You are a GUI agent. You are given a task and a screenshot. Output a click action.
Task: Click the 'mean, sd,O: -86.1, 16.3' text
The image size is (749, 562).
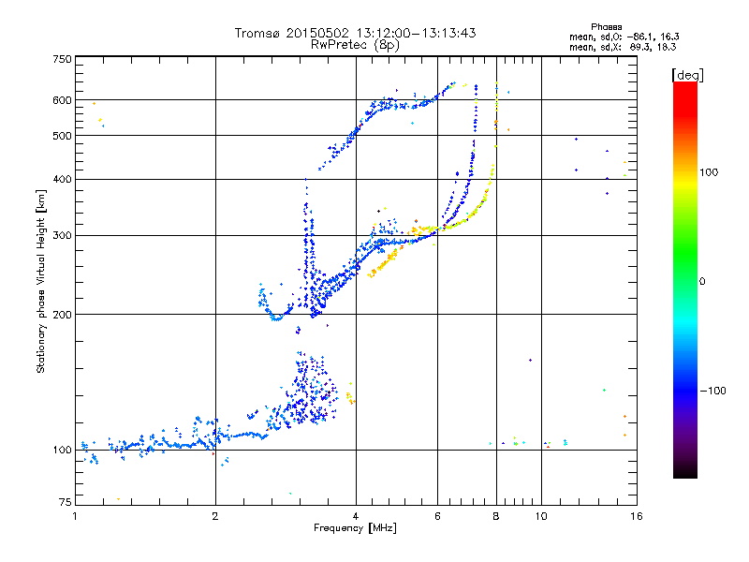tap(624, 37)
